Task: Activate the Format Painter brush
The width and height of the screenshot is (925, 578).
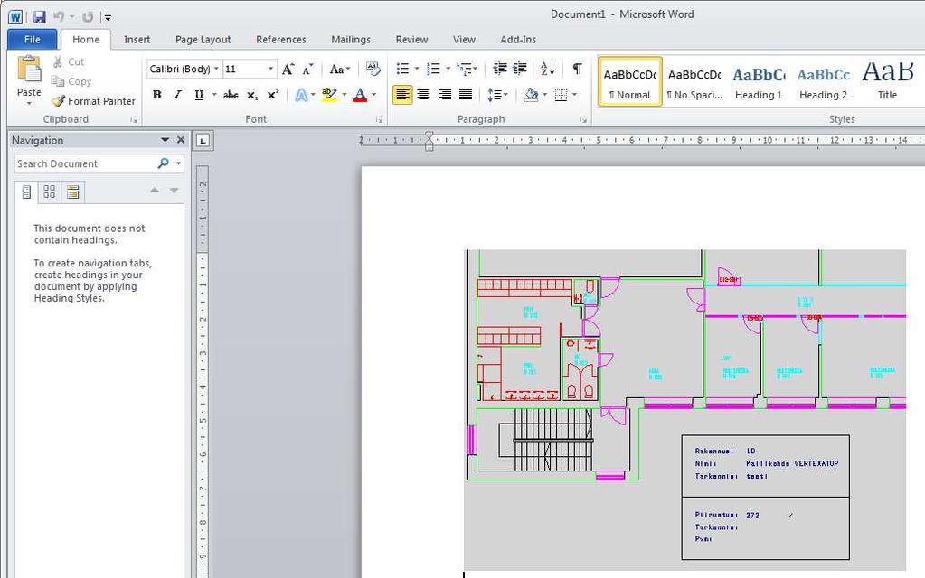Action: [x=93, y=101]
